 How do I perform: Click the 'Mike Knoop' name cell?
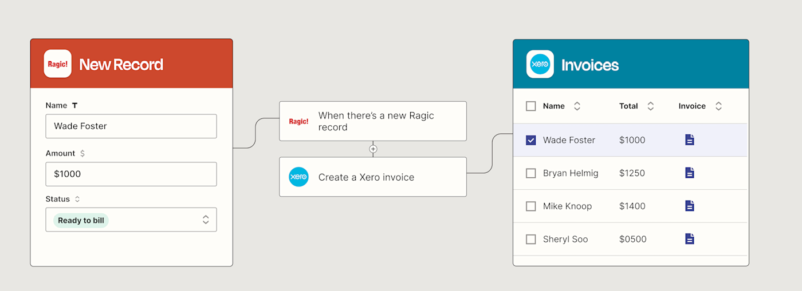coord(567,206)
